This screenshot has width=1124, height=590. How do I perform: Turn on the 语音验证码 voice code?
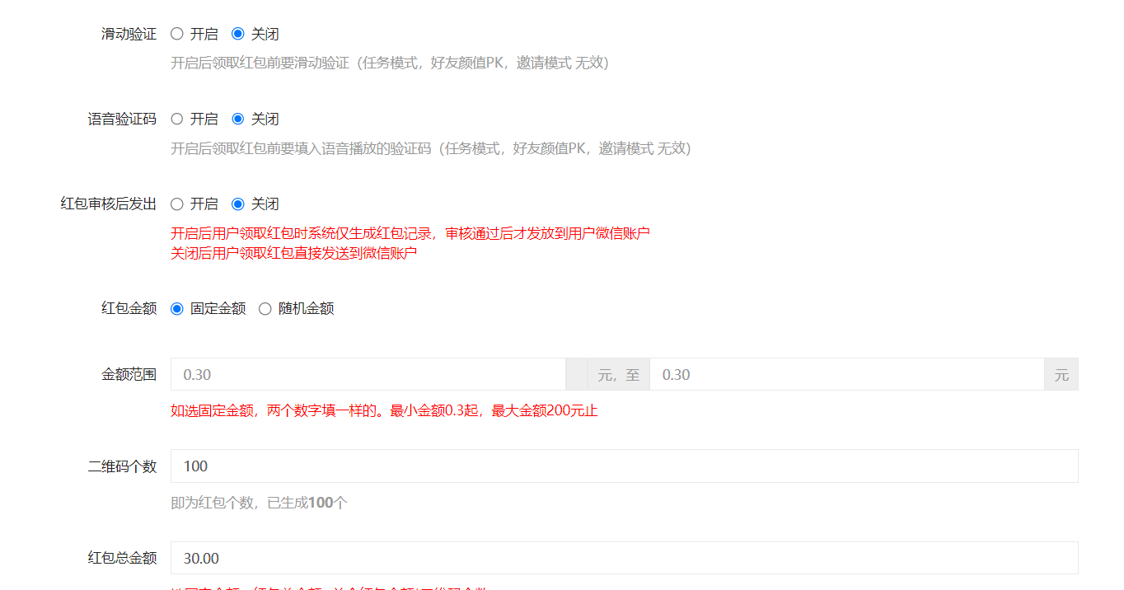pos(176,119)
